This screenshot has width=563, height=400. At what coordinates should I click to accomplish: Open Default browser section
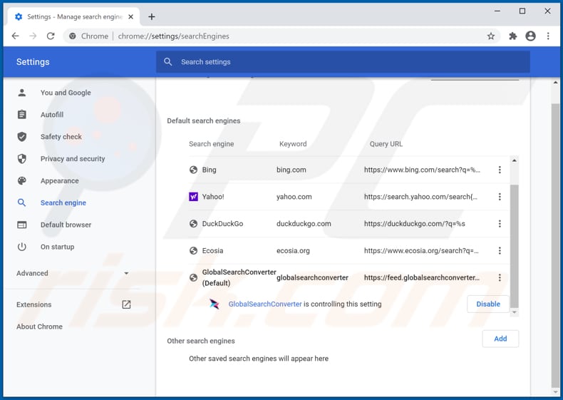click(x=66, y=225)
